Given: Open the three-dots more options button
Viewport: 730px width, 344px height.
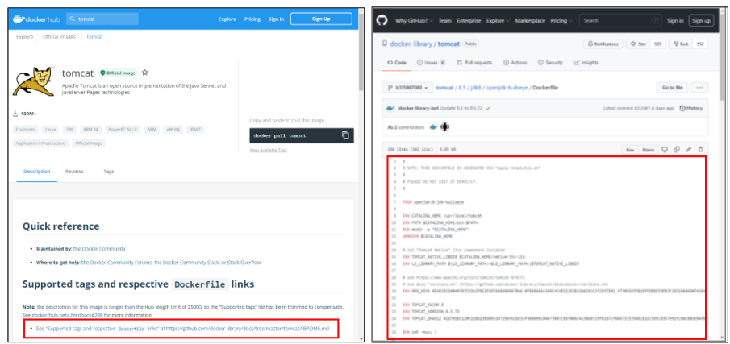Looking at the screenshot, I should (699, 87).
